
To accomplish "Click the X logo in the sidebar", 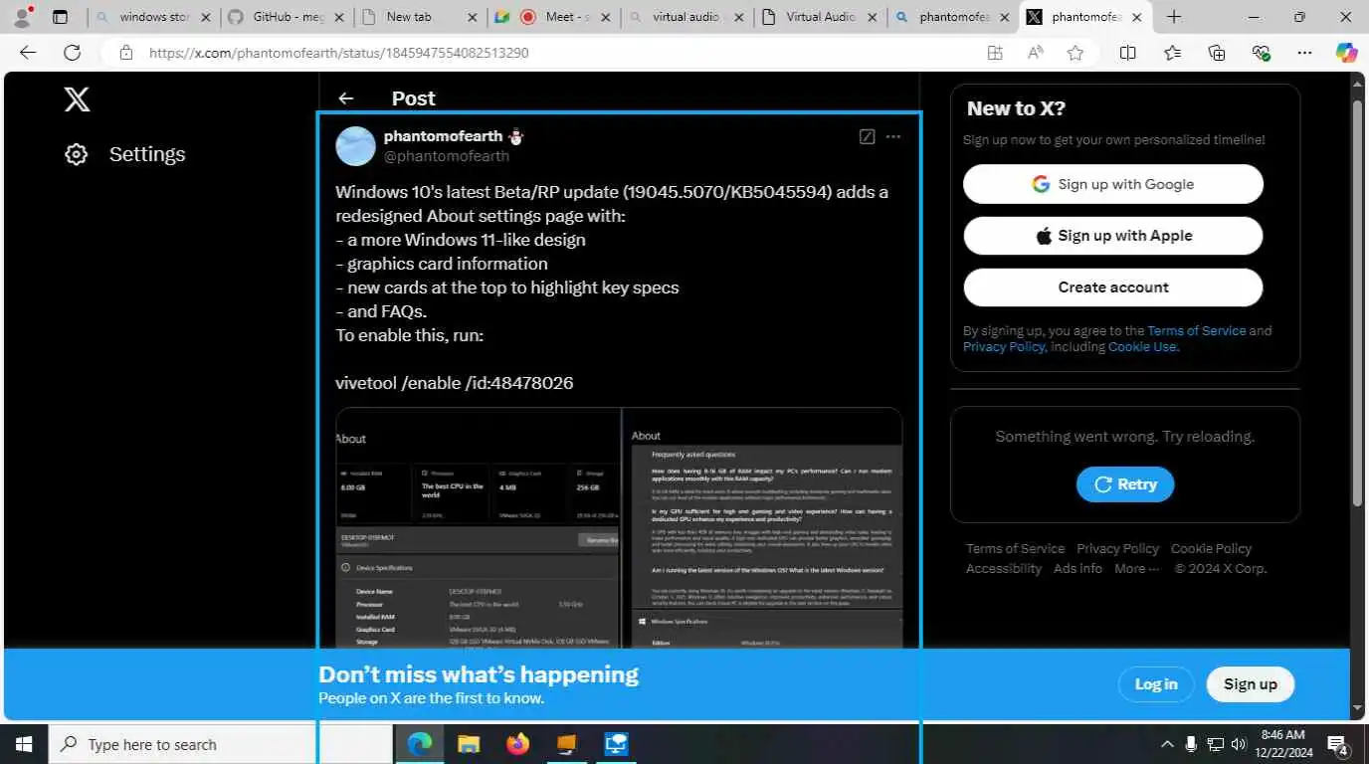I will click(x=77, y=98).
